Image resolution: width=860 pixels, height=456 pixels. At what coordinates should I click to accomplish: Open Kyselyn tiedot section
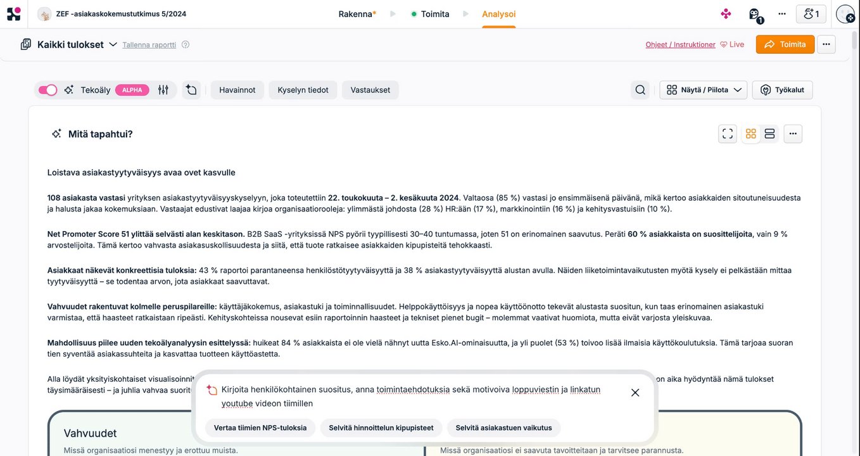coord(303,90)
